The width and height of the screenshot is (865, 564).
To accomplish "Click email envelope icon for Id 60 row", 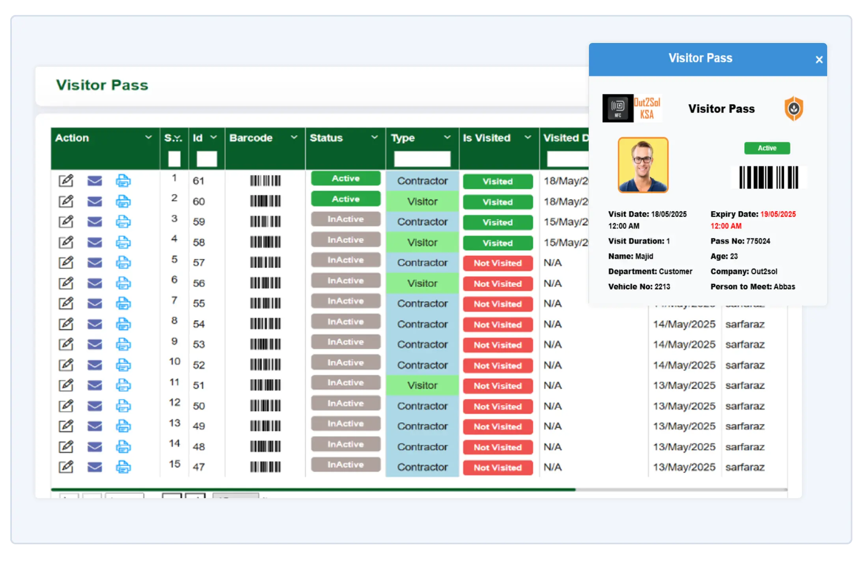I will click(x=95, y=202).
